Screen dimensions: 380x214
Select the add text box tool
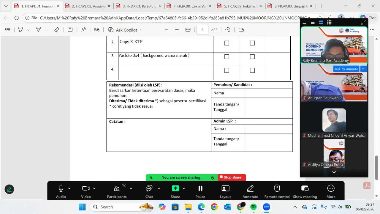[x=70, y=30]
